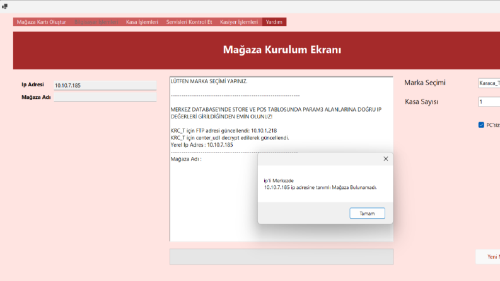Click the Kasa Sayısı field
This screenshot has width=500, height=281.
pos(489,101)
